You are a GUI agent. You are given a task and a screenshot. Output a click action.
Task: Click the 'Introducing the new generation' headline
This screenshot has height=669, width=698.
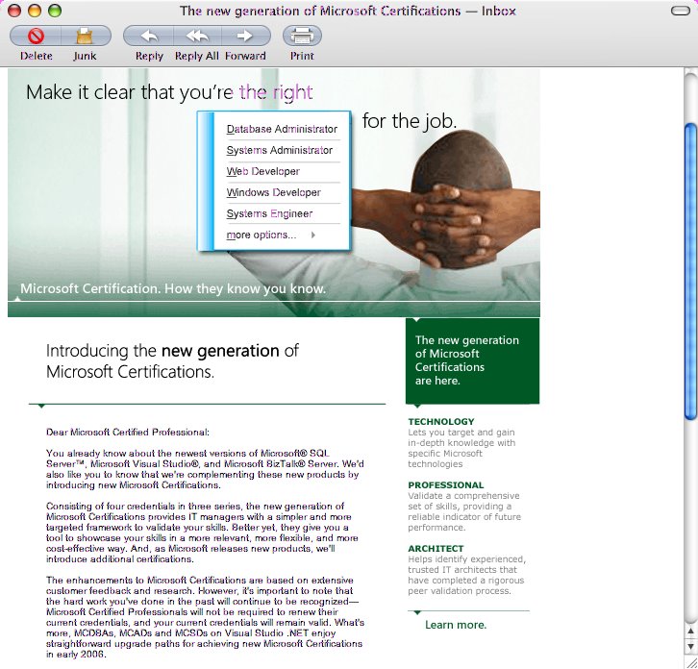coord(172,361)
